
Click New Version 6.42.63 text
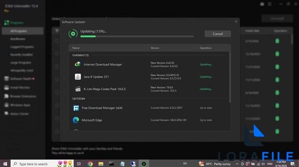tap(163, 63)
